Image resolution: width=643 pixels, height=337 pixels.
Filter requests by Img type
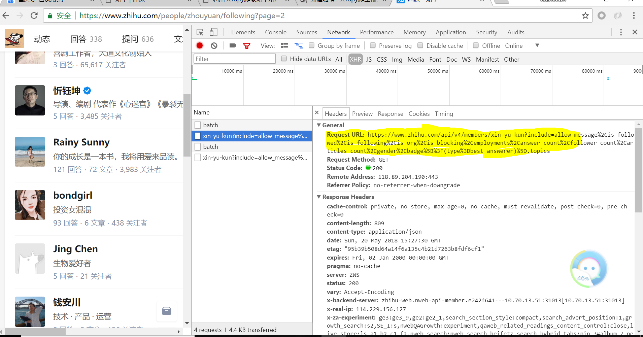397,60
